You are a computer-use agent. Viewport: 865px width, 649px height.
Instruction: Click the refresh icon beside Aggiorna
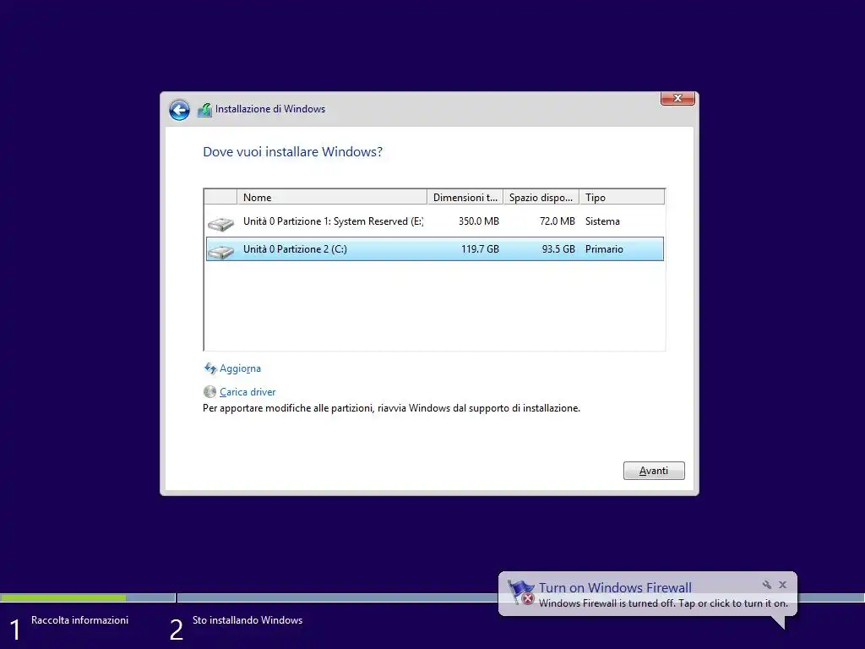(210, 368)
